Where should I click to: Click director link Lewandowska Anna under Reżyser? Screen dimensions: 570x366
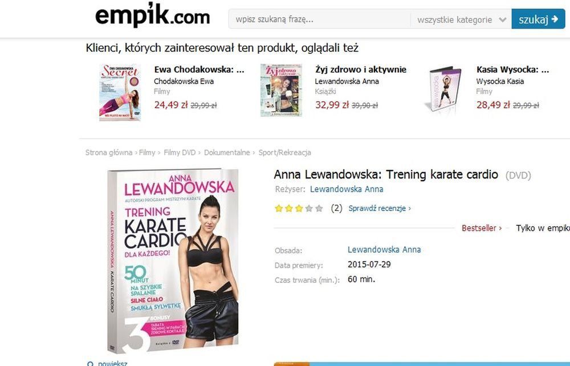coord(347,189)
